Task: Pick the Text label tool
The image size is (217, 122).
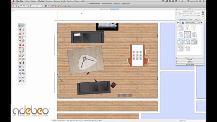Action: click(23, 59)
